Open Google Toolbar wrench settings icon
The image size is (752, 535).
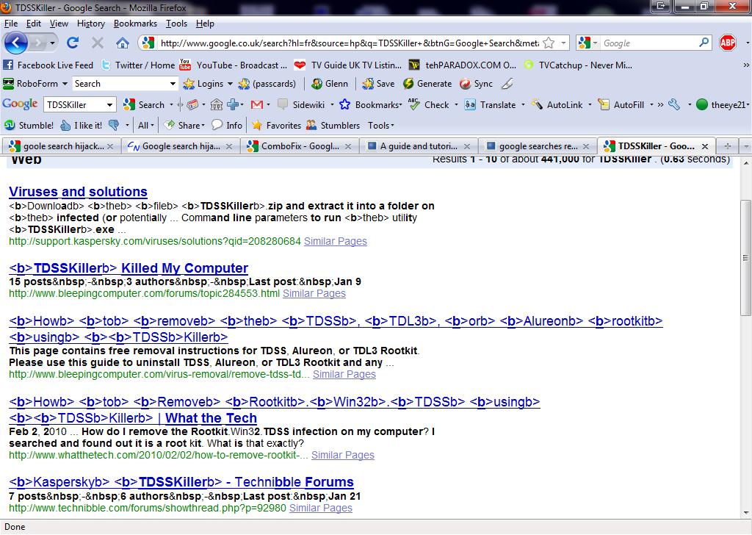click(x=674, y=104)
